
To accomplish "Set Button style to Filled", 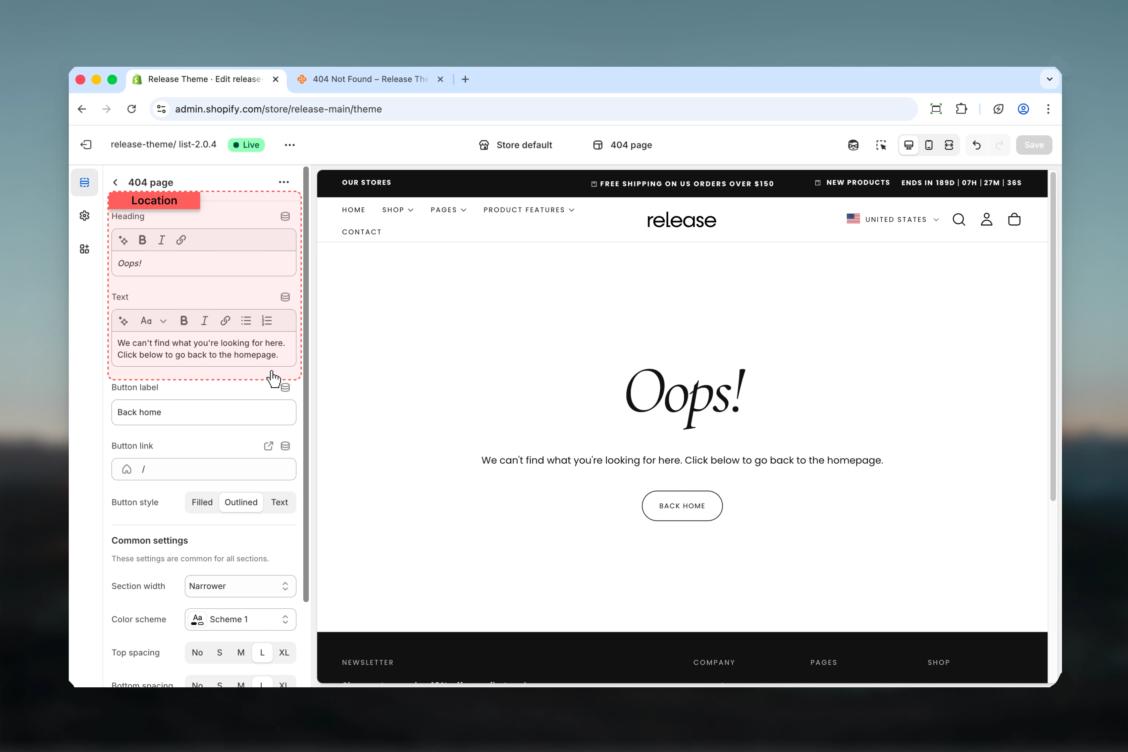I will click(202, 503).
